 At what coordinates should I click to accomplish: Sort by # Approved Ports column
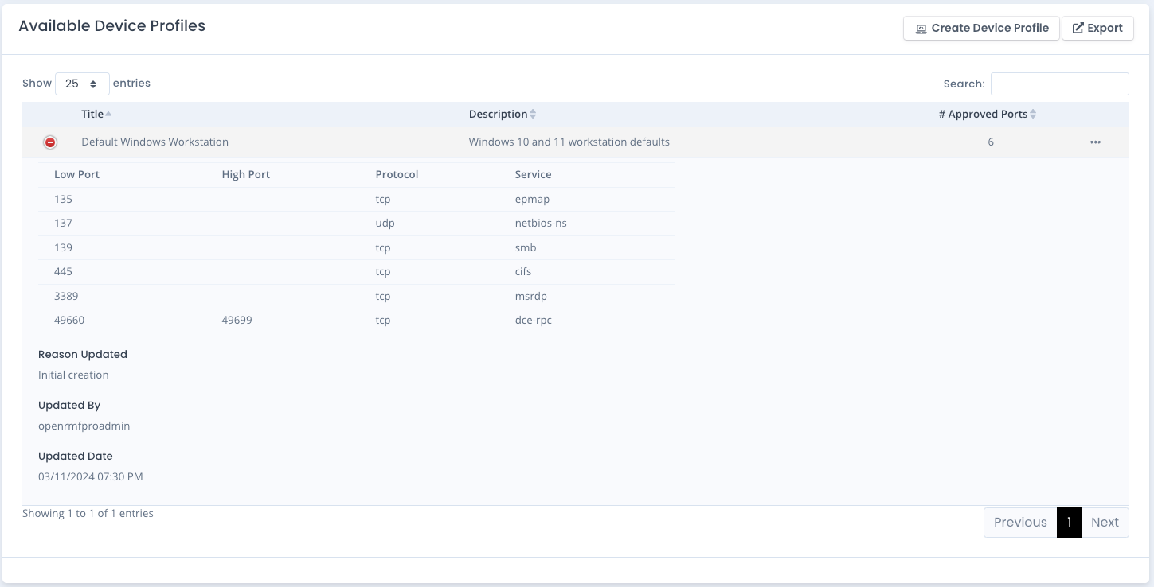click(988, 114)
